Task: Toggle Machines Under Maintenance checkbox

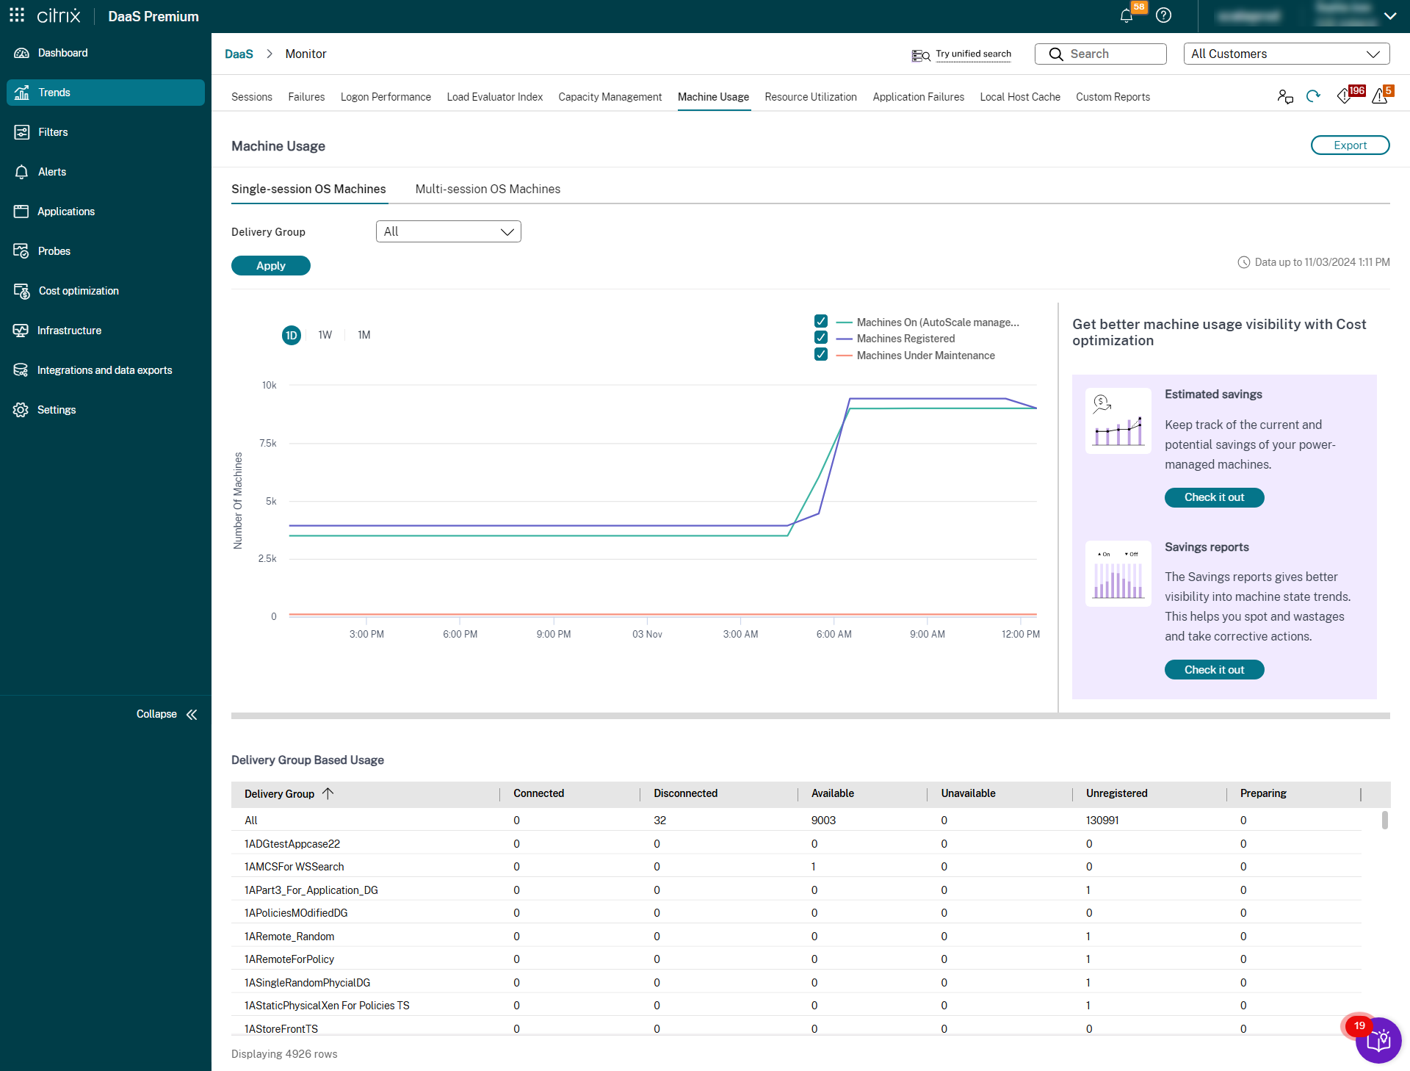Action: 821,355
